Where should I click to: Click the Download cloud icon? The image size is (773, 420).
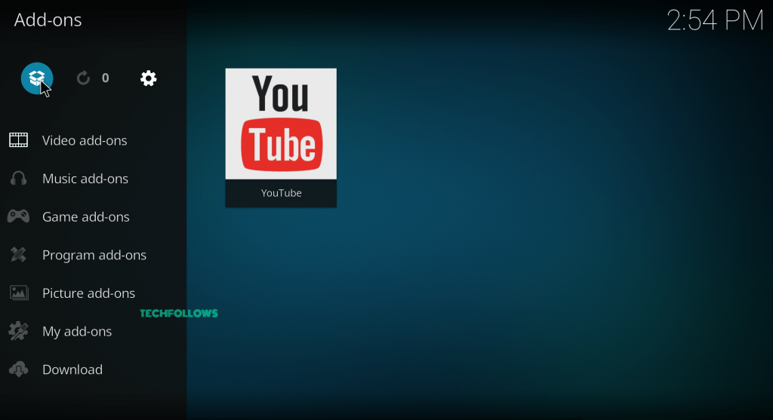[x=19, y=369]
